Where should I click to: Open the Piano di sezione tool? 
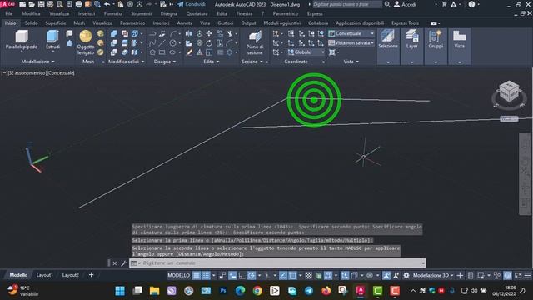(255, 43)
